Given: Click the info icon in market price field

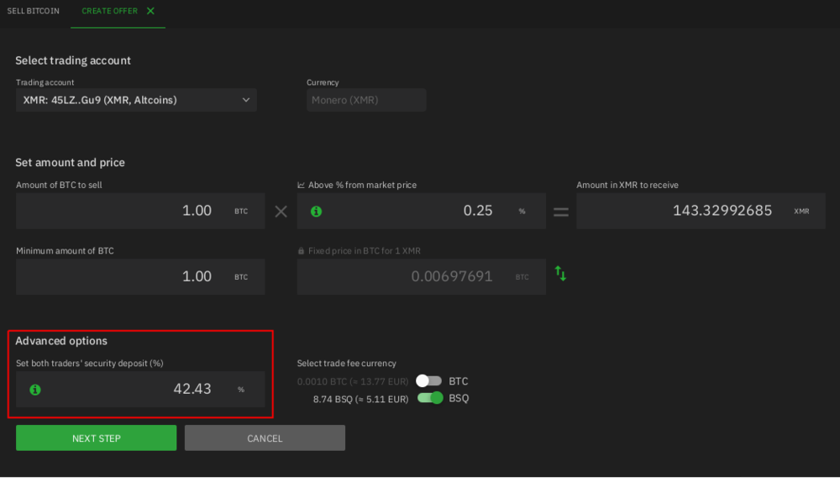Looking at the screenshot, I should tap(316, 212).
